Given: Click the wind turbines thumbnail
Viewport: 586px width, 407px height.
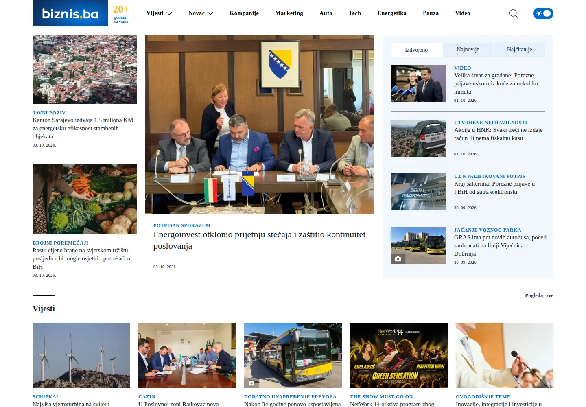Looking at the screenshot, I should [81, 355].
